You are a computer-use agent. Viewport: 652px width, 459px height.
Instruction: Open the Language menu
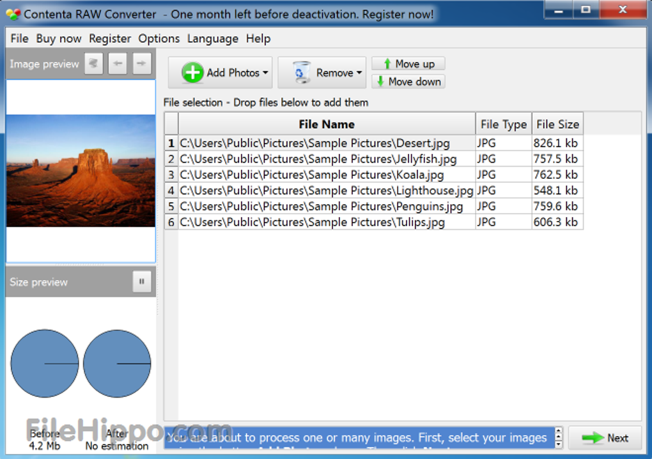(212, 39)
